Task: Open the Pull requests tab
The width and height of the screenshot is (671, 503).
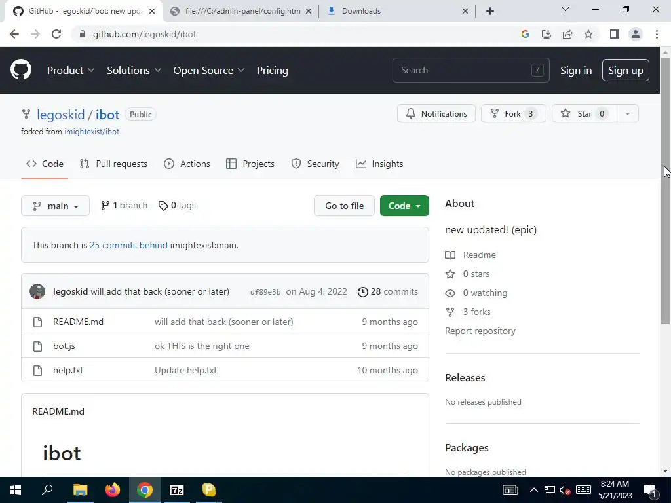Action: click(x=113, y=164)
